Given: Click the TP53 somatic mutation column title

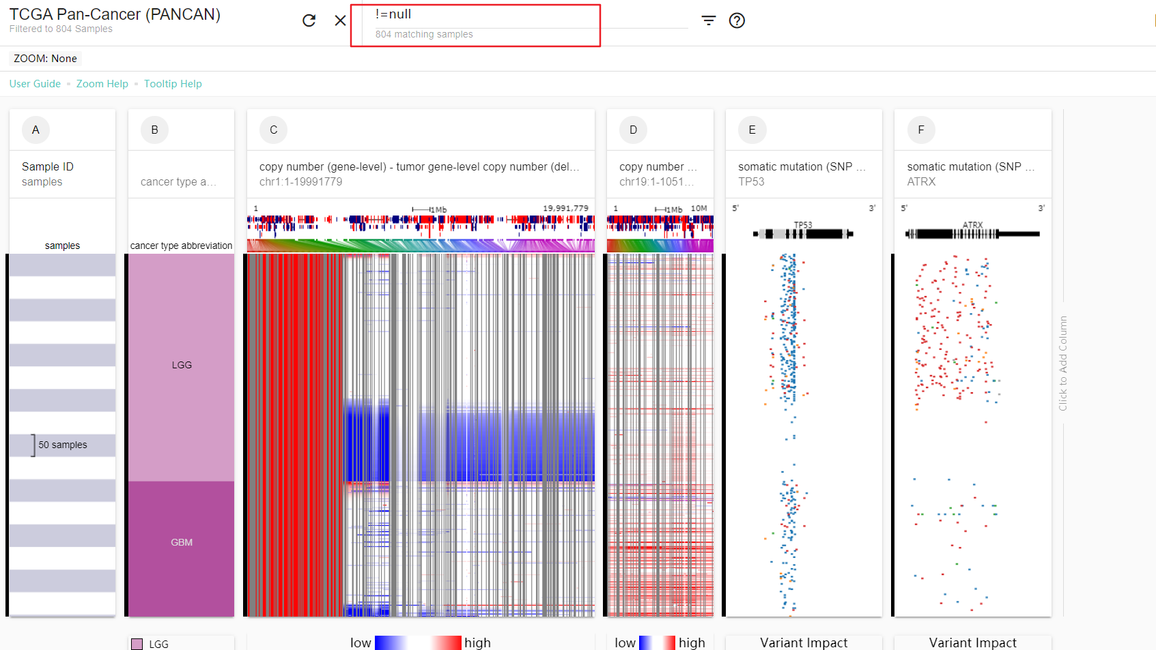Looking at the screenshot, I should (802, 166).
